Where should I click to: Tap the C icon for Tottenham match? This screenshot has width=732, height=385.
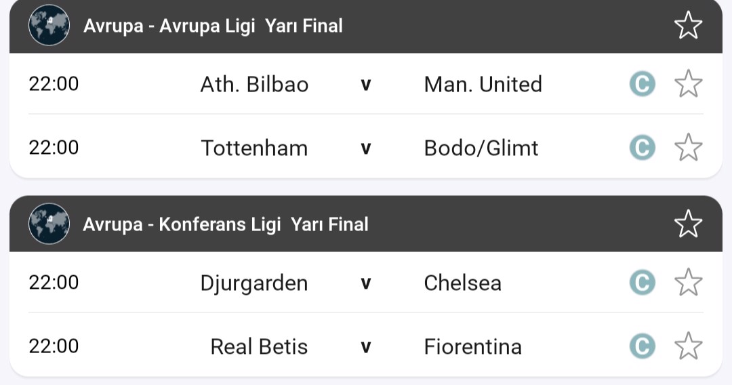(x=642, y=148)
